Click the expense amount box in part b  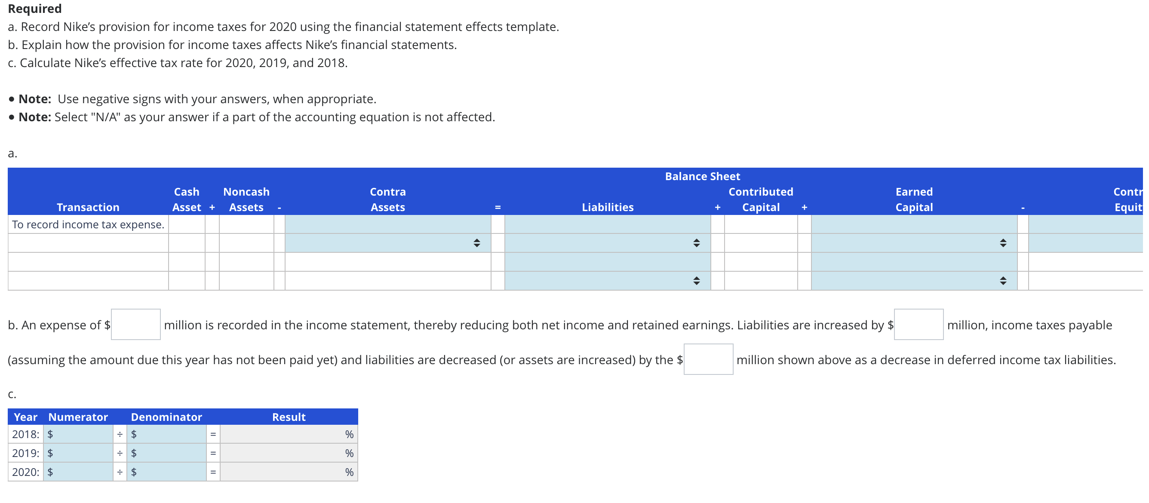tap(135, 325)
